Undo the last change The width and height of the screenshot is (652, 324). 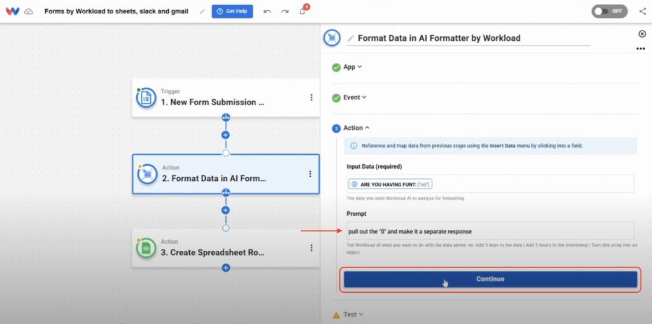click(267, 11)
